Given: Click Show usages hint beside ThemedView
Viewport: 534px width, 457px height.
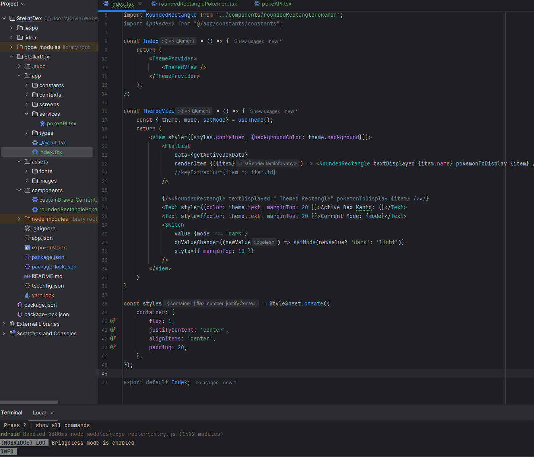Looking at the screenshot, I should coord(265,111).
